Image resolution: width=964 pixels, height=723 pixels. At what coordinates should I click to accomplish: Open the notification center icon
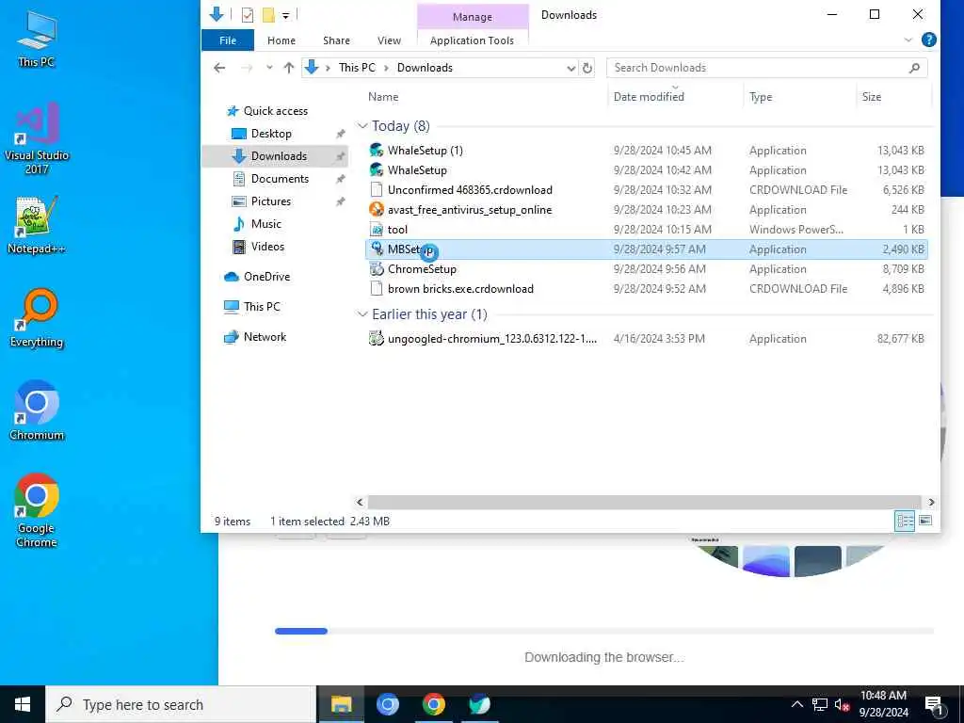point(934,705)
